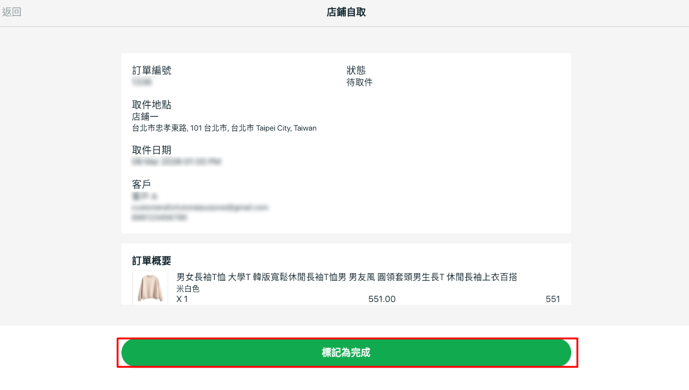The width and height of the screenshot is (689, 390).
Task: Open the beige sweater product thumbnail
Action: (x=150, y=288)
